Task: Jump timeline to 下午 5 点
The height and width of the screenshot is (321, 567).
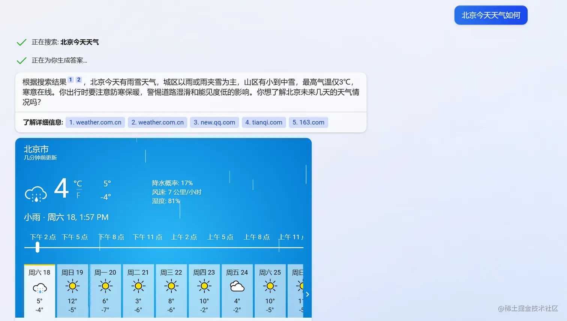Action: coord(75,237)
